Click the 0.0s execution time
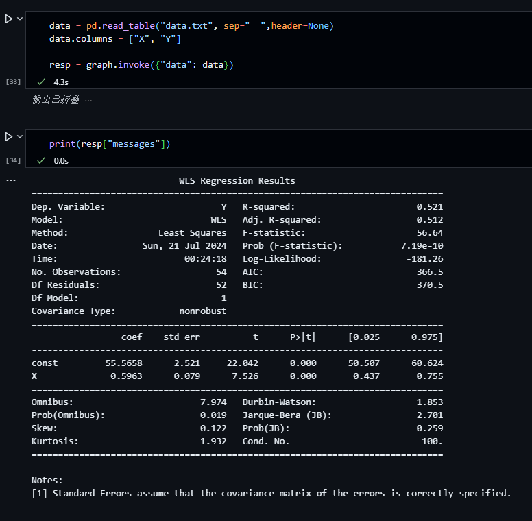The height and width of the screenshot is (521, 532). coord(61,161)
